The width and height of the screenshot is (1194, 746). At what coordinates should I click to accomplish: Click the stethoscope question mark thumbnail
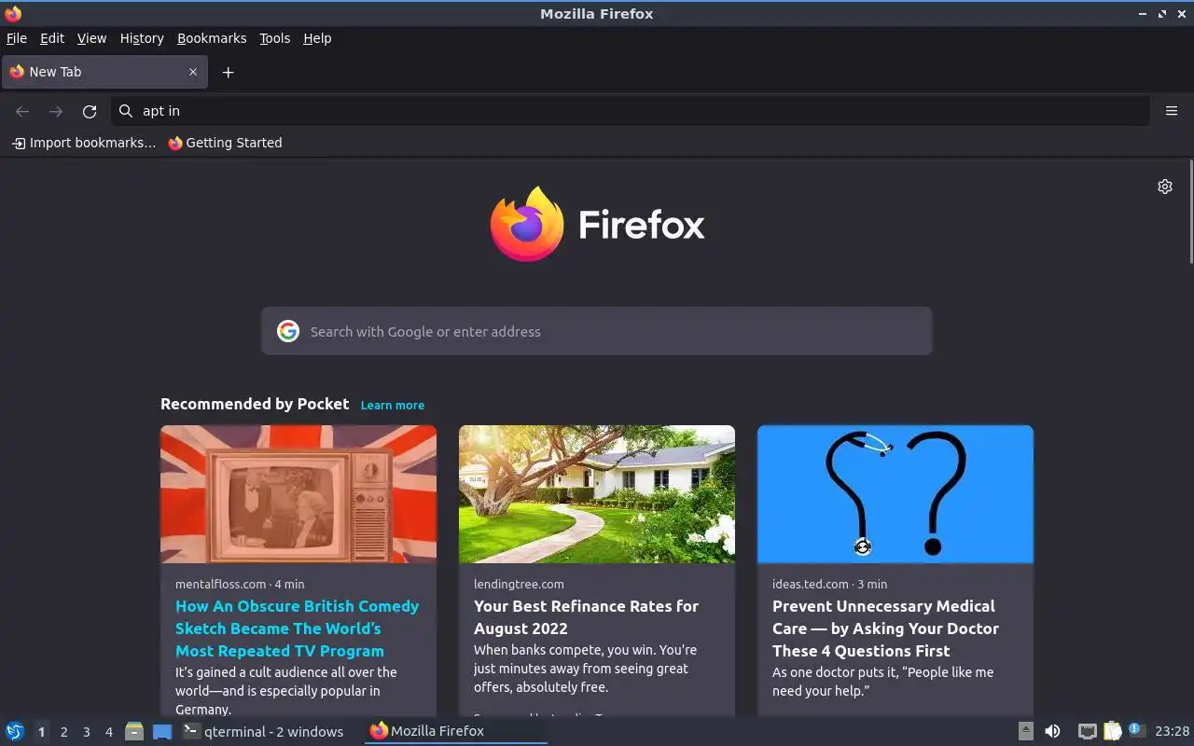click(895, 494)
